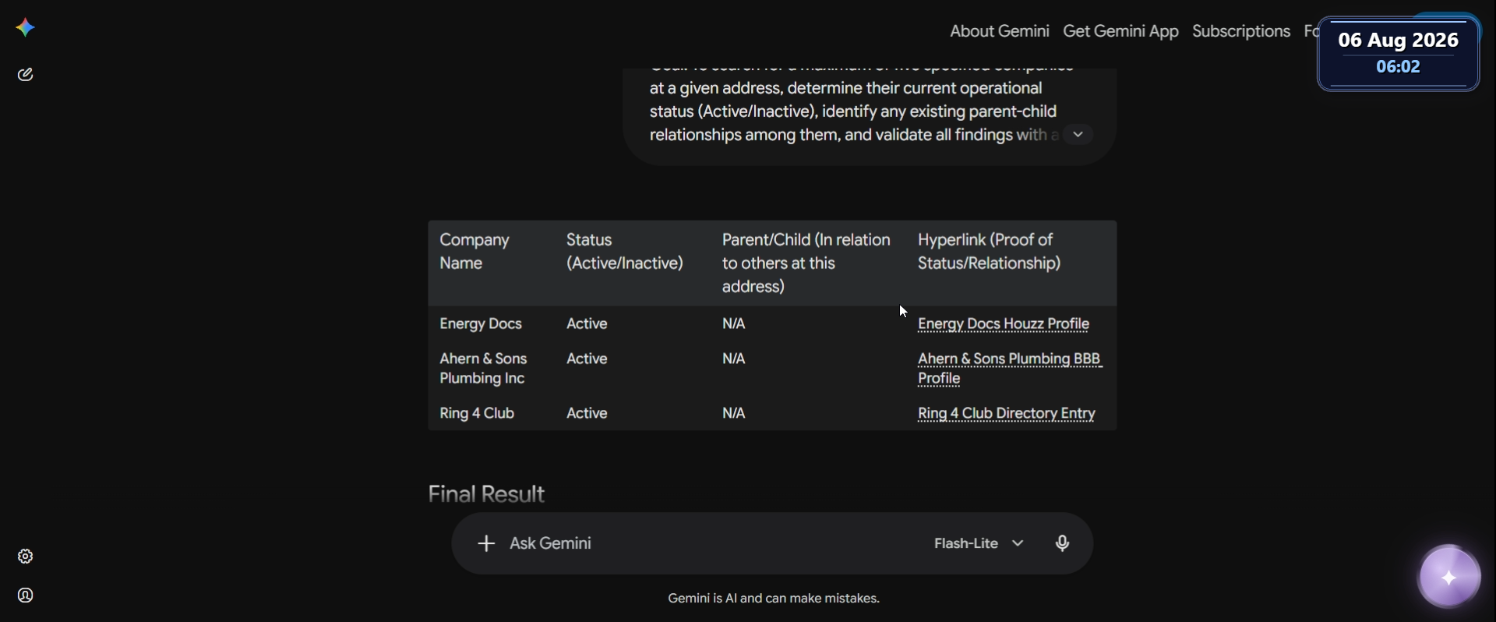Click the Gemini sparkle logo
Viewport: 1496px width, 622px height.
25,28
